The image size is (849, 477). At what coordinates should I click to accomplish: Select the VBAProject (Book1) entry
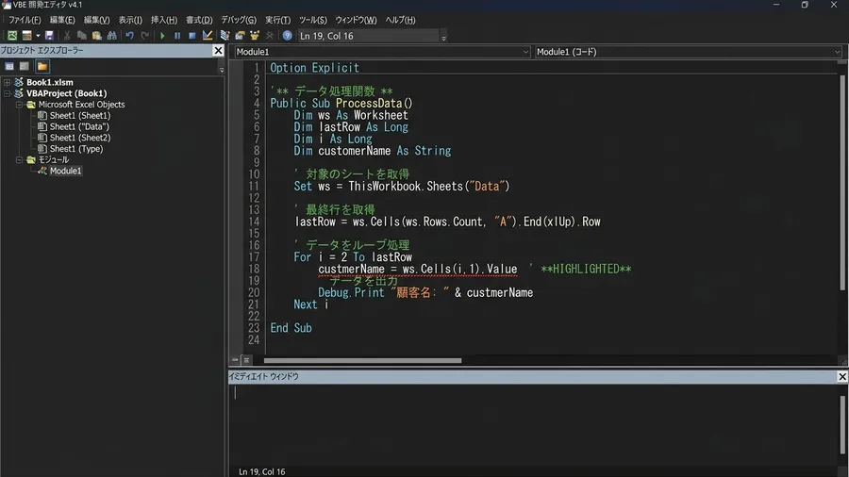click(x=67, y=93)
